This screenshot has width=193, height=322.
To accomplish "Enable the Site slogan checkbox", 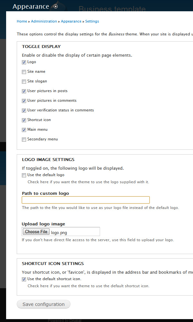I will pyautogui.click(x=24, y=81).
